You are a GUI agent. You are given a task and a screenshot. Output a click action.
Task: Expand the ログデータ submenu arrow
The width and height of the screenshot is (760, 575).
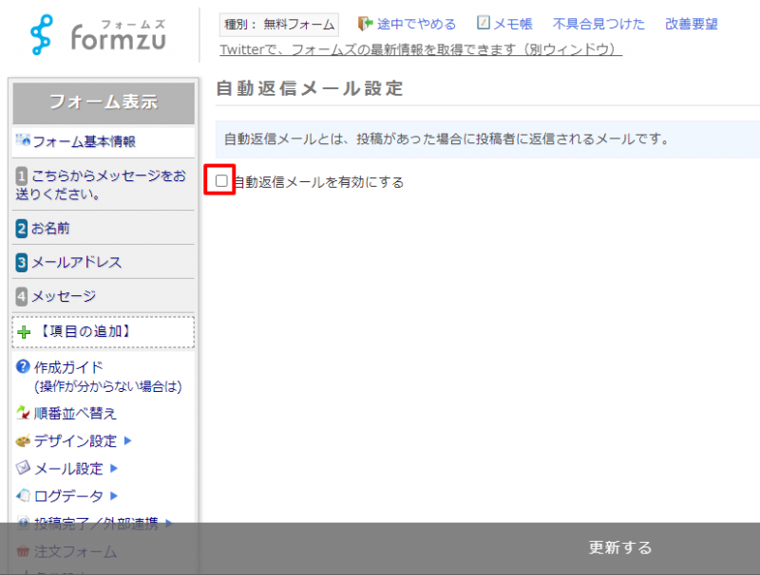click(x=114, y=495)
